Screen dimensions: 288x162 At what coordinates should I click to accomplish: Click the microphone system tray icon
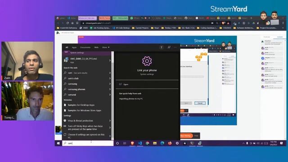247,143
